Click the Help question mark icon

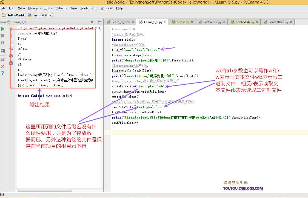(x=3, y=73)
